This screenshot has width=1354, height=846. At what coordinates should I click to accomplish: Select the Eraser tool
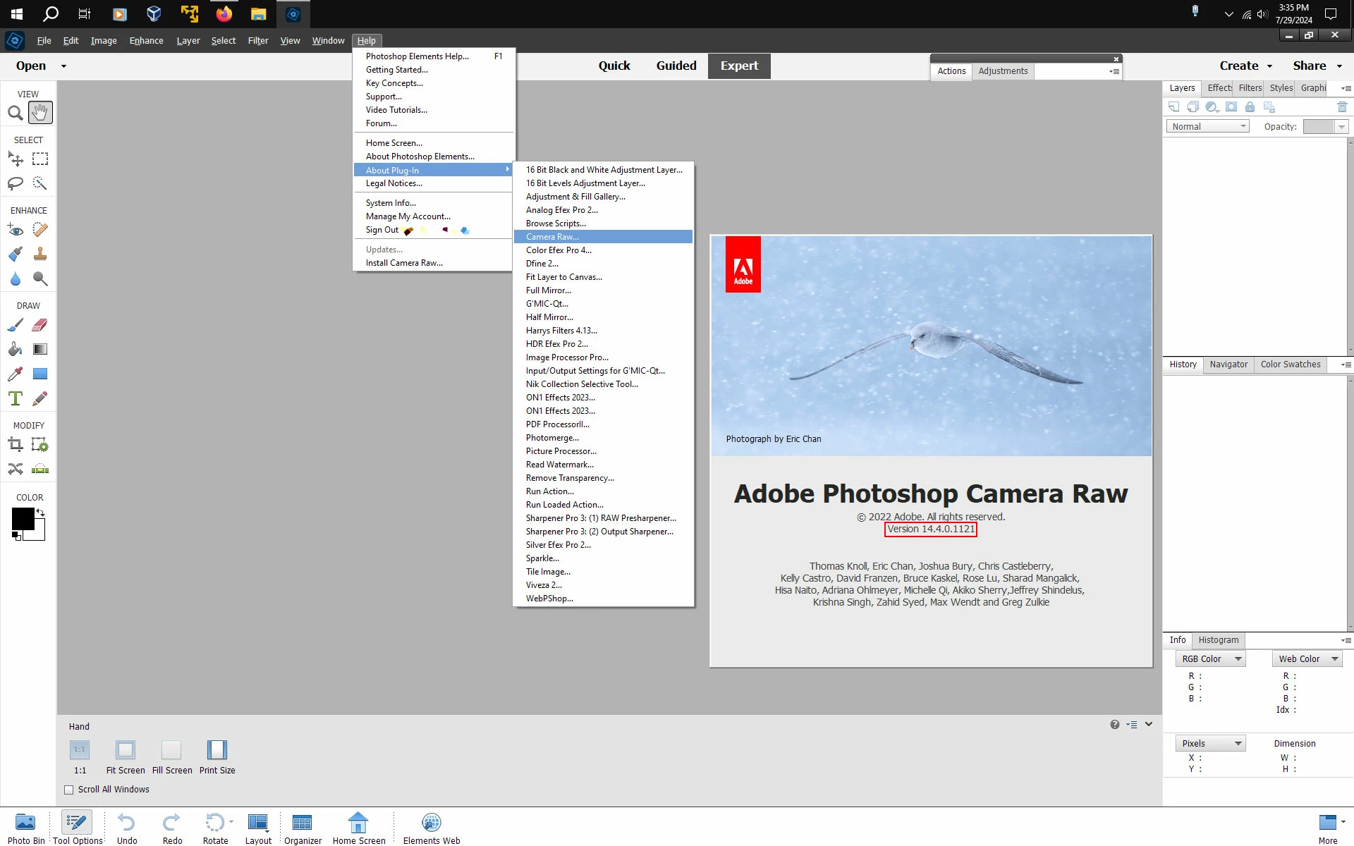click(x=40, y=325)
